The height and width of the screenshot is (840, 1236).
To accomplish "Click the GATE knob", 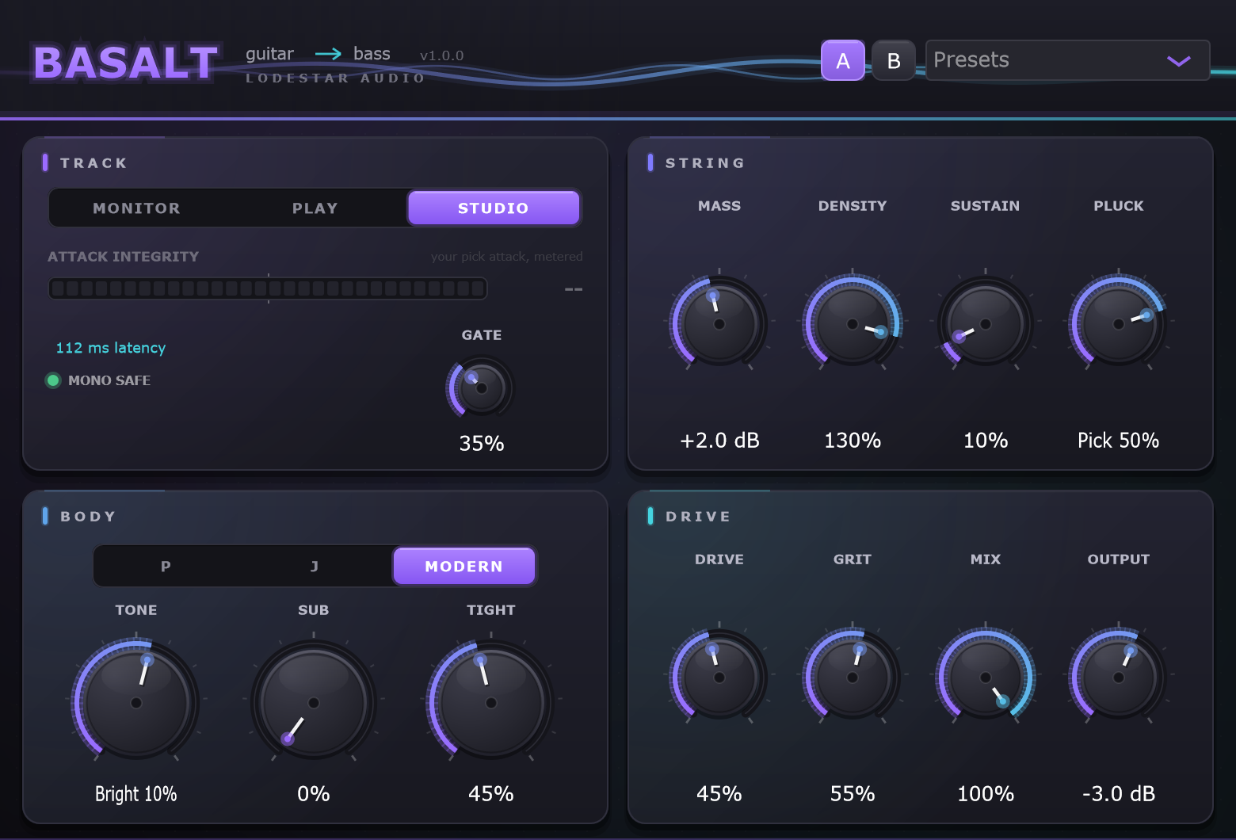I will point(481,388).
